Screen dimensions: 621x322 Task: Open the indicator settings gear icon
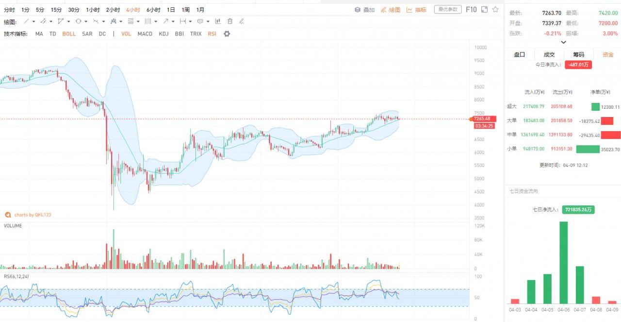point(227,34)
